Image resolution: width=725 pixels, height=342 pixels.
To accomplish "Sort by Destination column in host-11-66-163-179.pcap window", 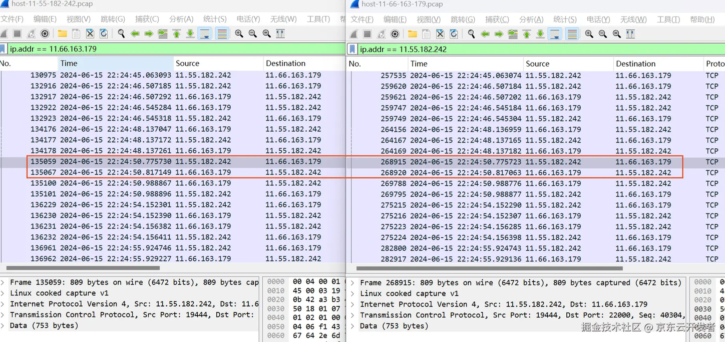I will [x=635, y=64].
